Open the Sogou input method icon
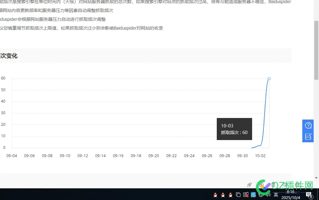This screenshot has height=200, width=319. tap(253, 195)
